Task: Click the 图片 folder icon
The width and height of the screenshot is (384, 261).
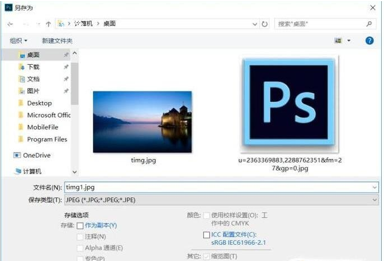Action: 22,91
